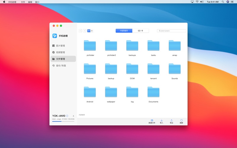Open the Sounds folder

coord(174,69)
